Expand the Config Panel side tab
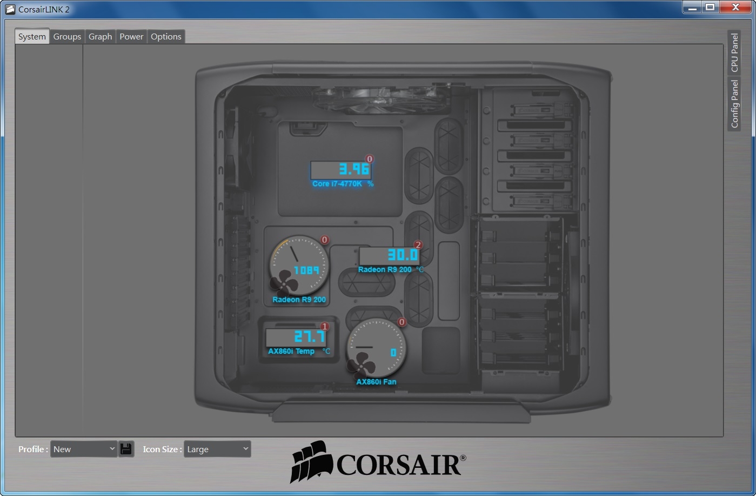 point(734,103)
